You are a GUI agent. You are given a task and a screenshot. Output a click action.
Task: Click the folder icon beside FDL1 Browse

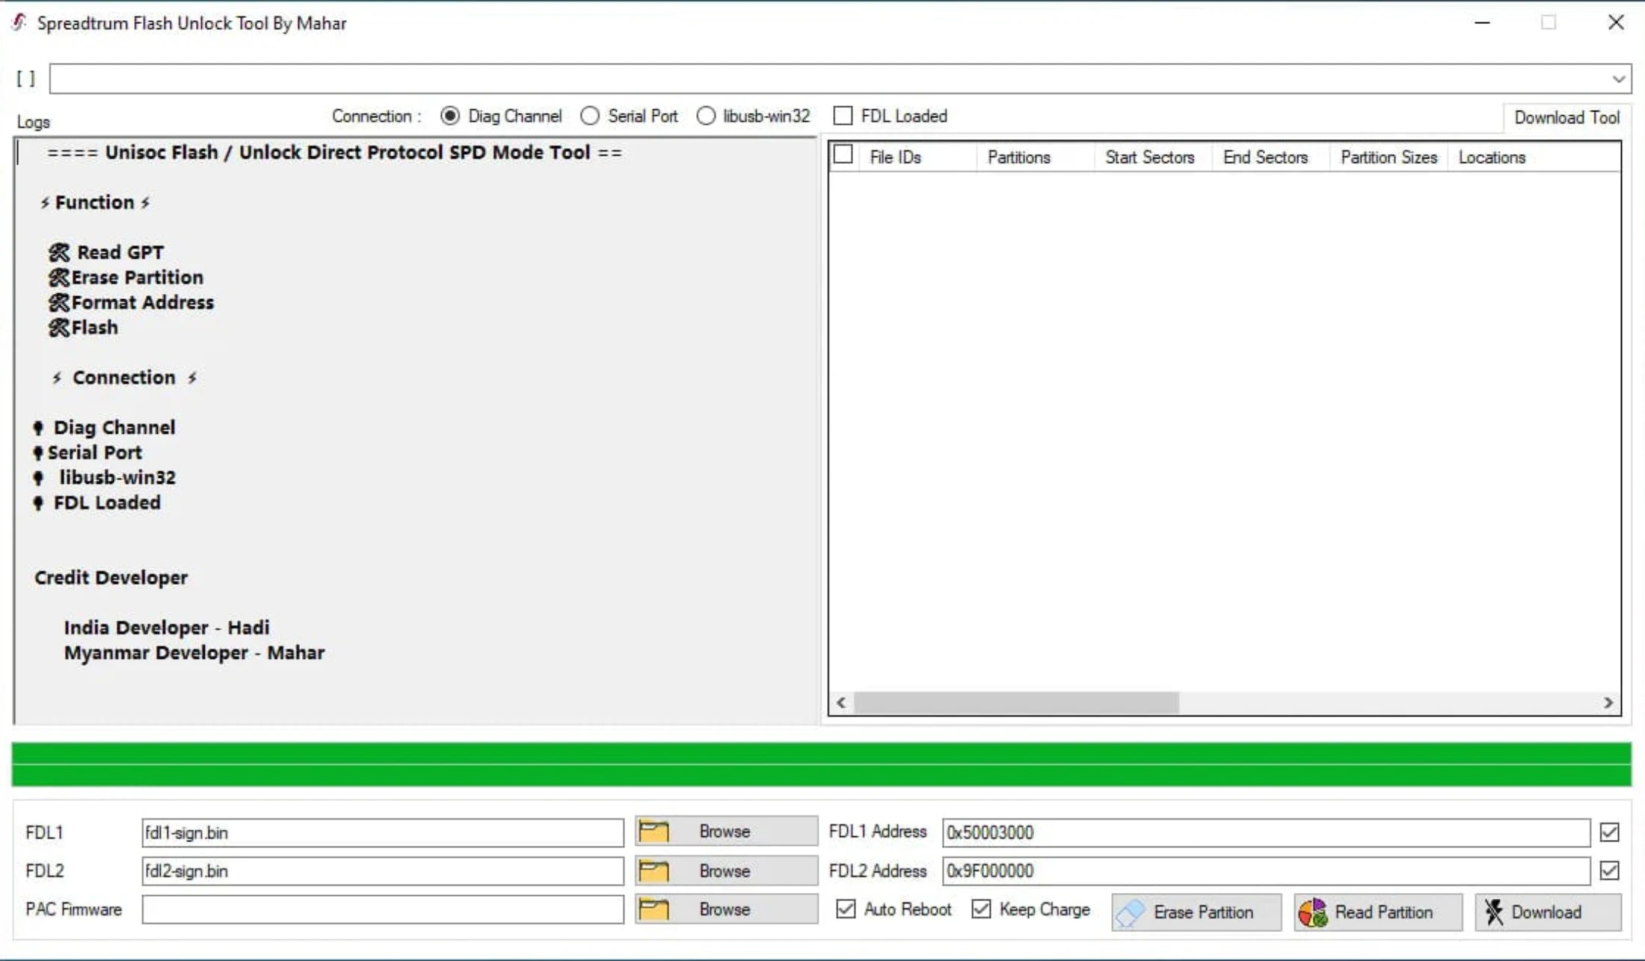click(654, 832)
